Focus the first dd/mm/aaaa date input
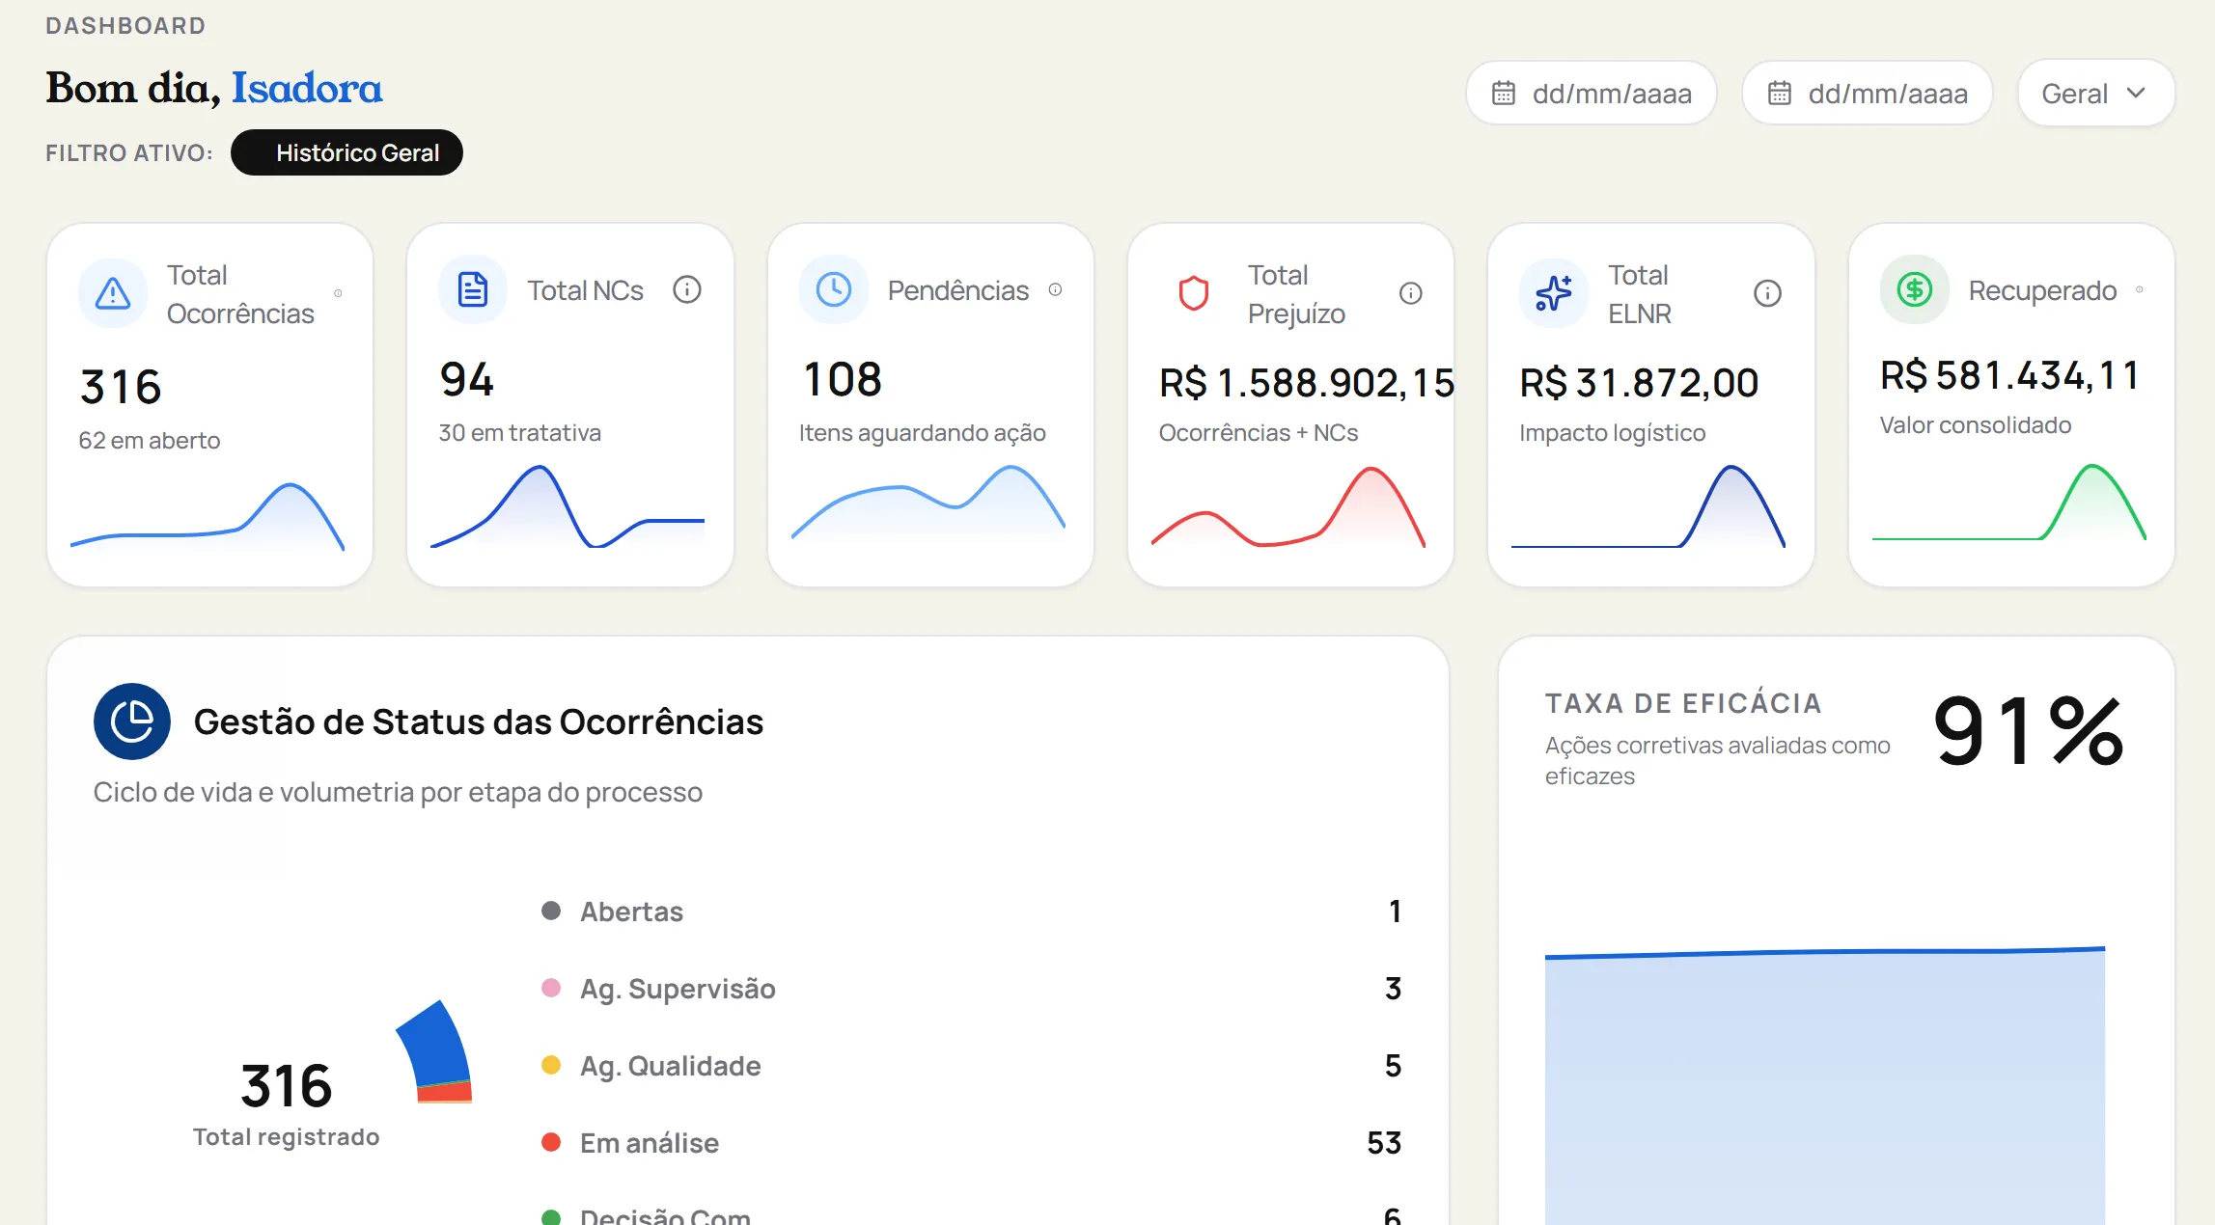Screen dimensions: 2215x1225 tap(1592, 94)
